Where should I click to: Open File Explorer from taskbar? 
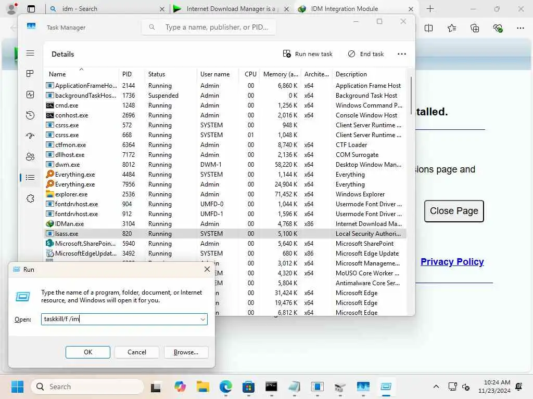(203, 387)
